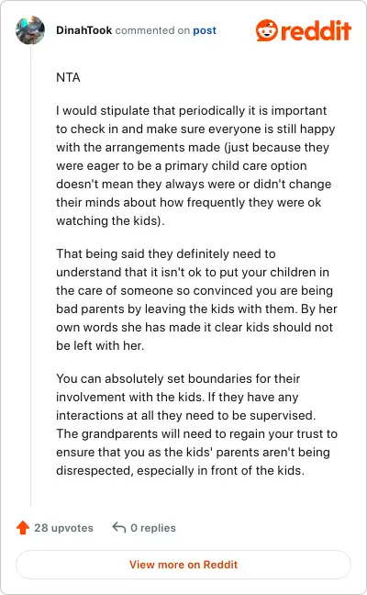Click the "NTA" verdict text
The image size is (367, 595).
point(68,77)
